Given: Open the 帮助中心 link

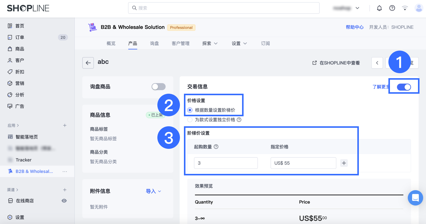Looking at the screenshot, I should 355,27.
